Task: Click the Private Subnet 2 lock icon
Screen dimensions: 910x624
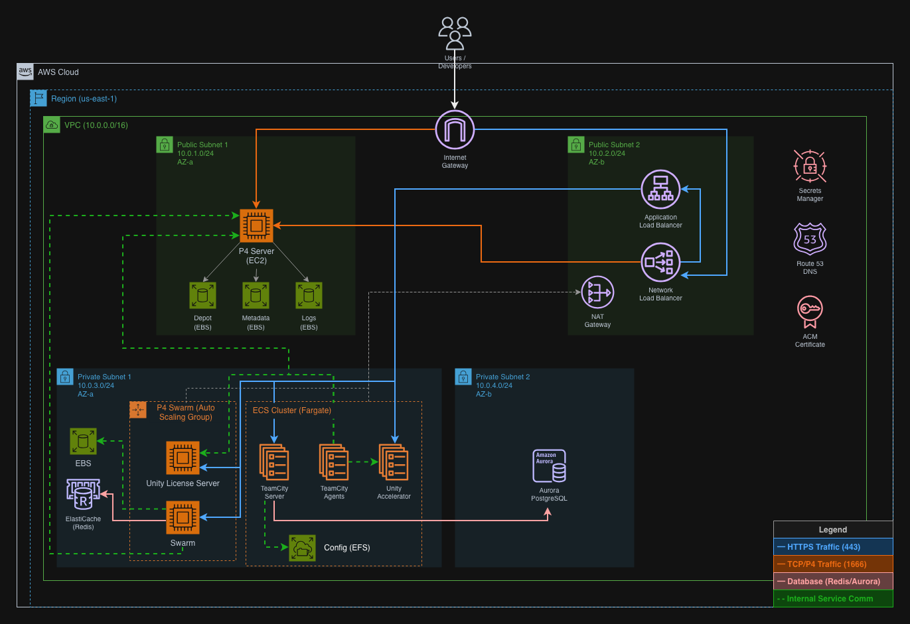Action: point(463,377)
